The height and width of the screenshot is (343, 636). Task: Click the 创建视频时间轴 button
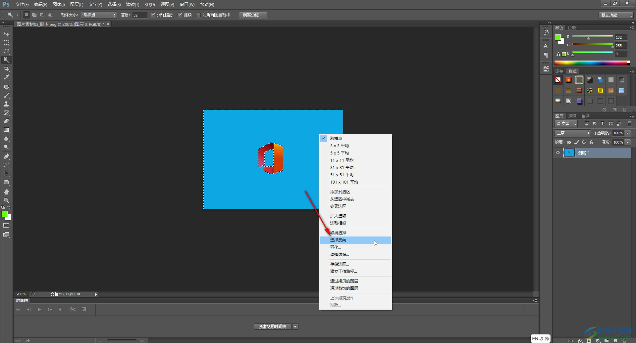tap(272, 327)
